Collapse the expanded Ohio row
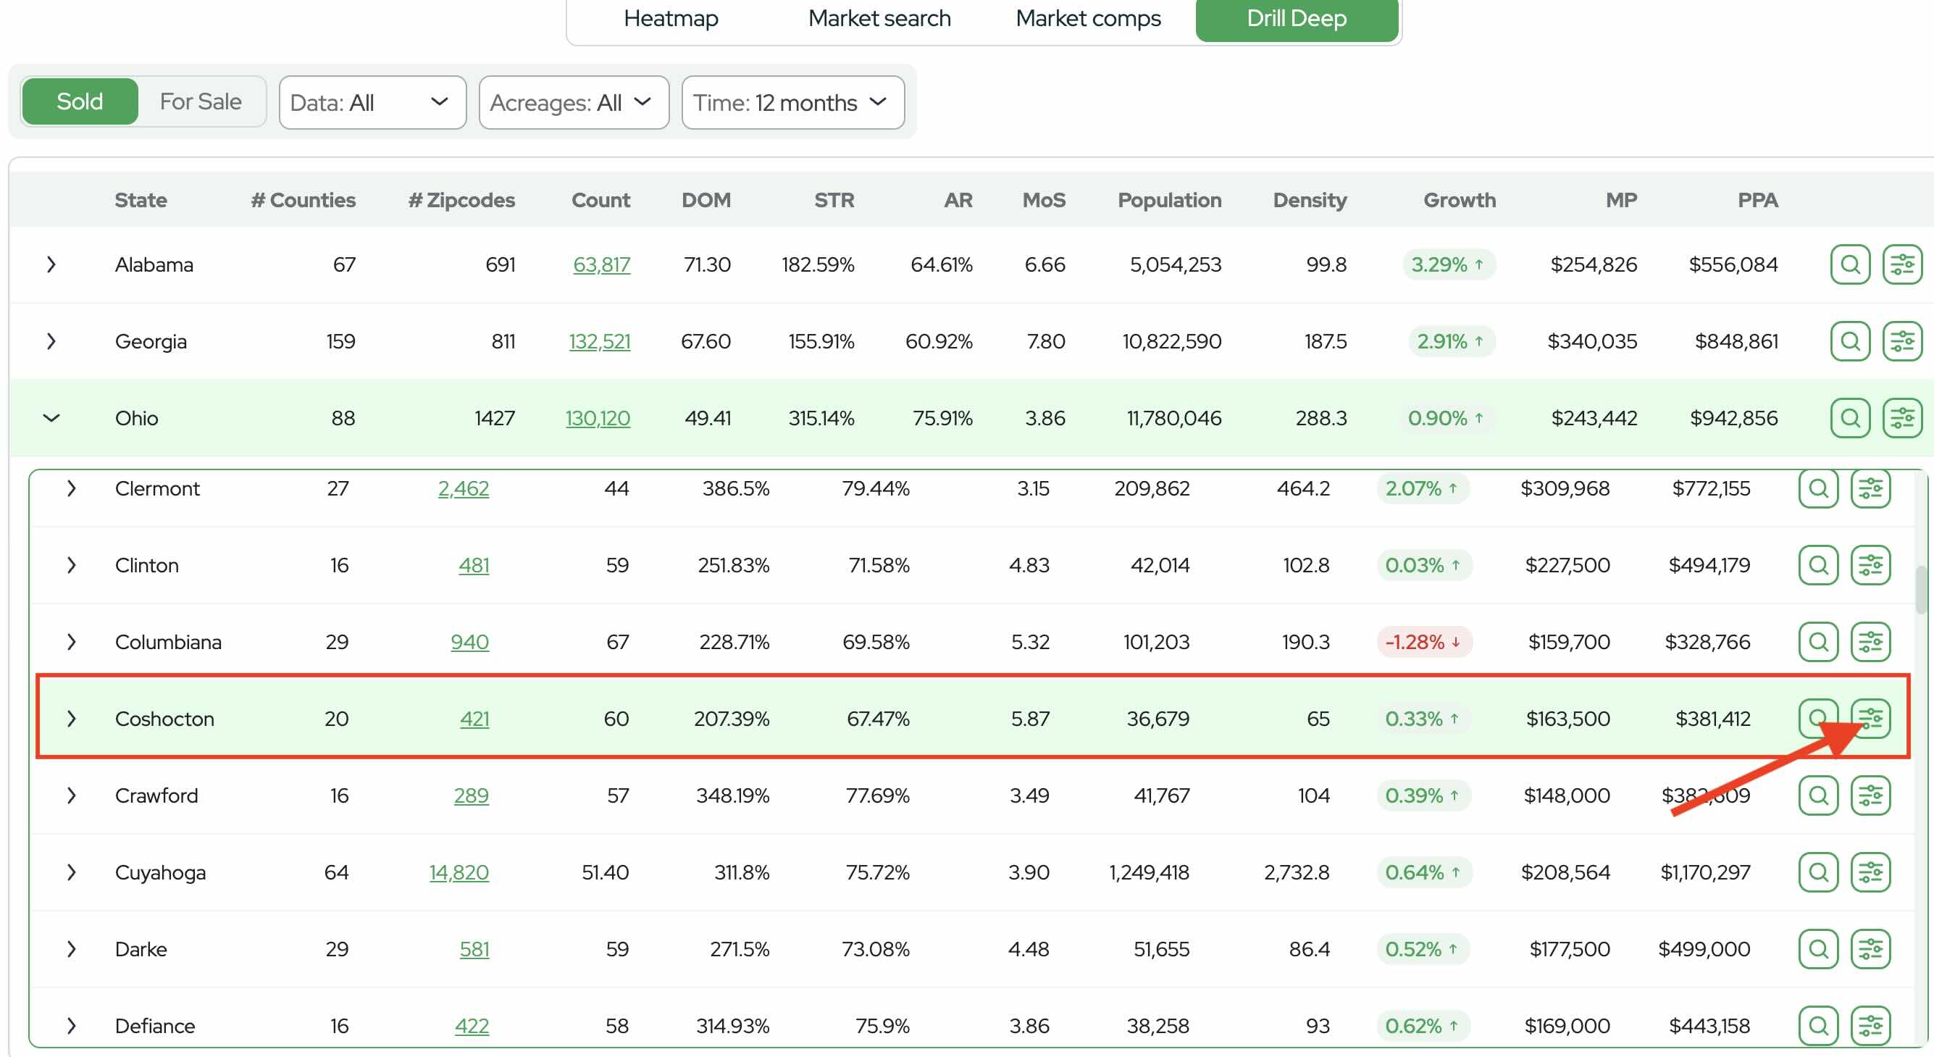Screen dimensions: 1934x1057 [51, 418]
